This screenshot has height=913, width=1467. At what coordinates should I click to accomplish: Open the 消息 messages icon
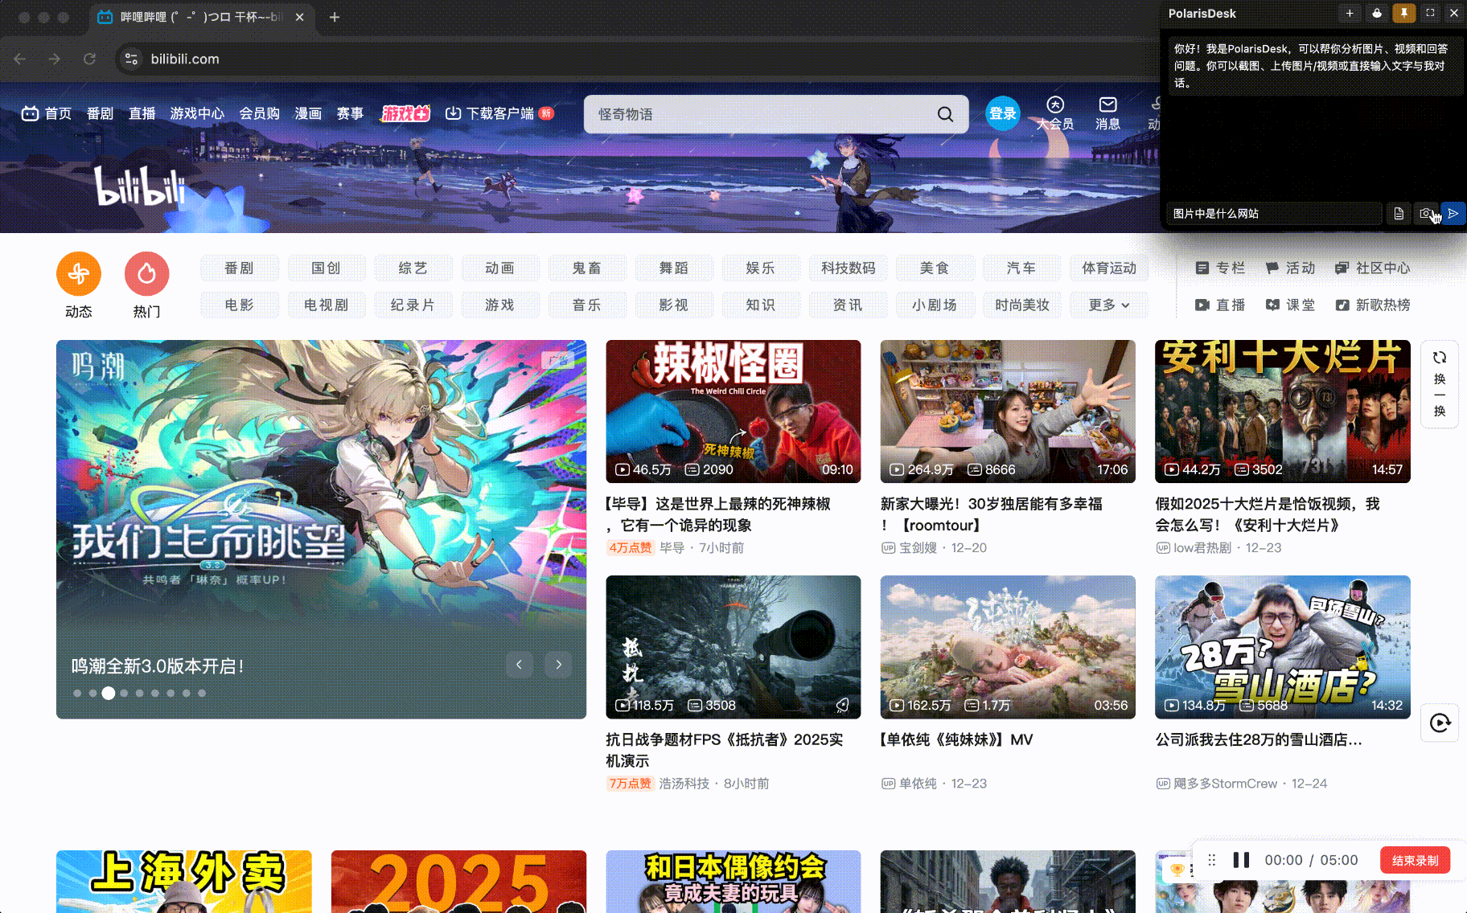[1107, 113]
